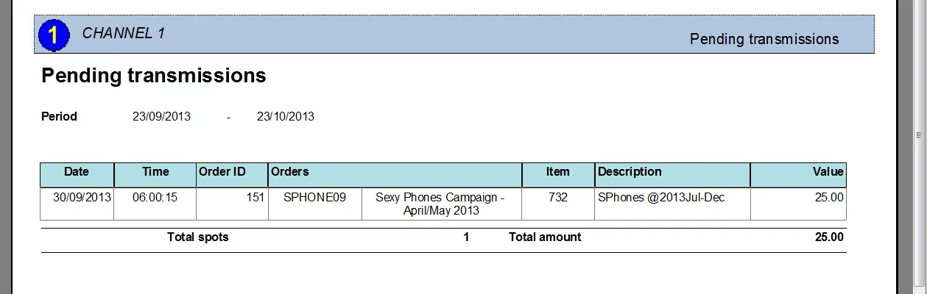Click the Pending transmissions text in banner
The image size is (927, 294).
pyautogui.click(x=764, y=39)
